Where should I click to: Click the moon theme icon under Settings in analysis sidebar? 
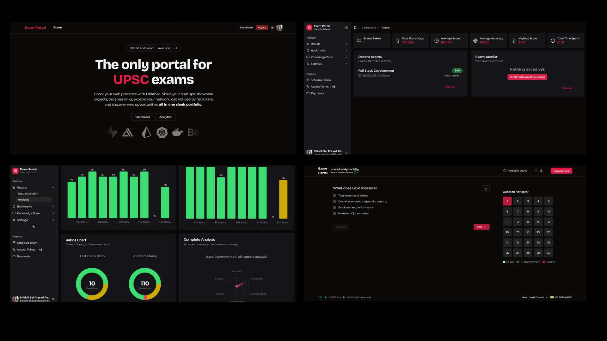pyautogui.click(x=34, y=226)
